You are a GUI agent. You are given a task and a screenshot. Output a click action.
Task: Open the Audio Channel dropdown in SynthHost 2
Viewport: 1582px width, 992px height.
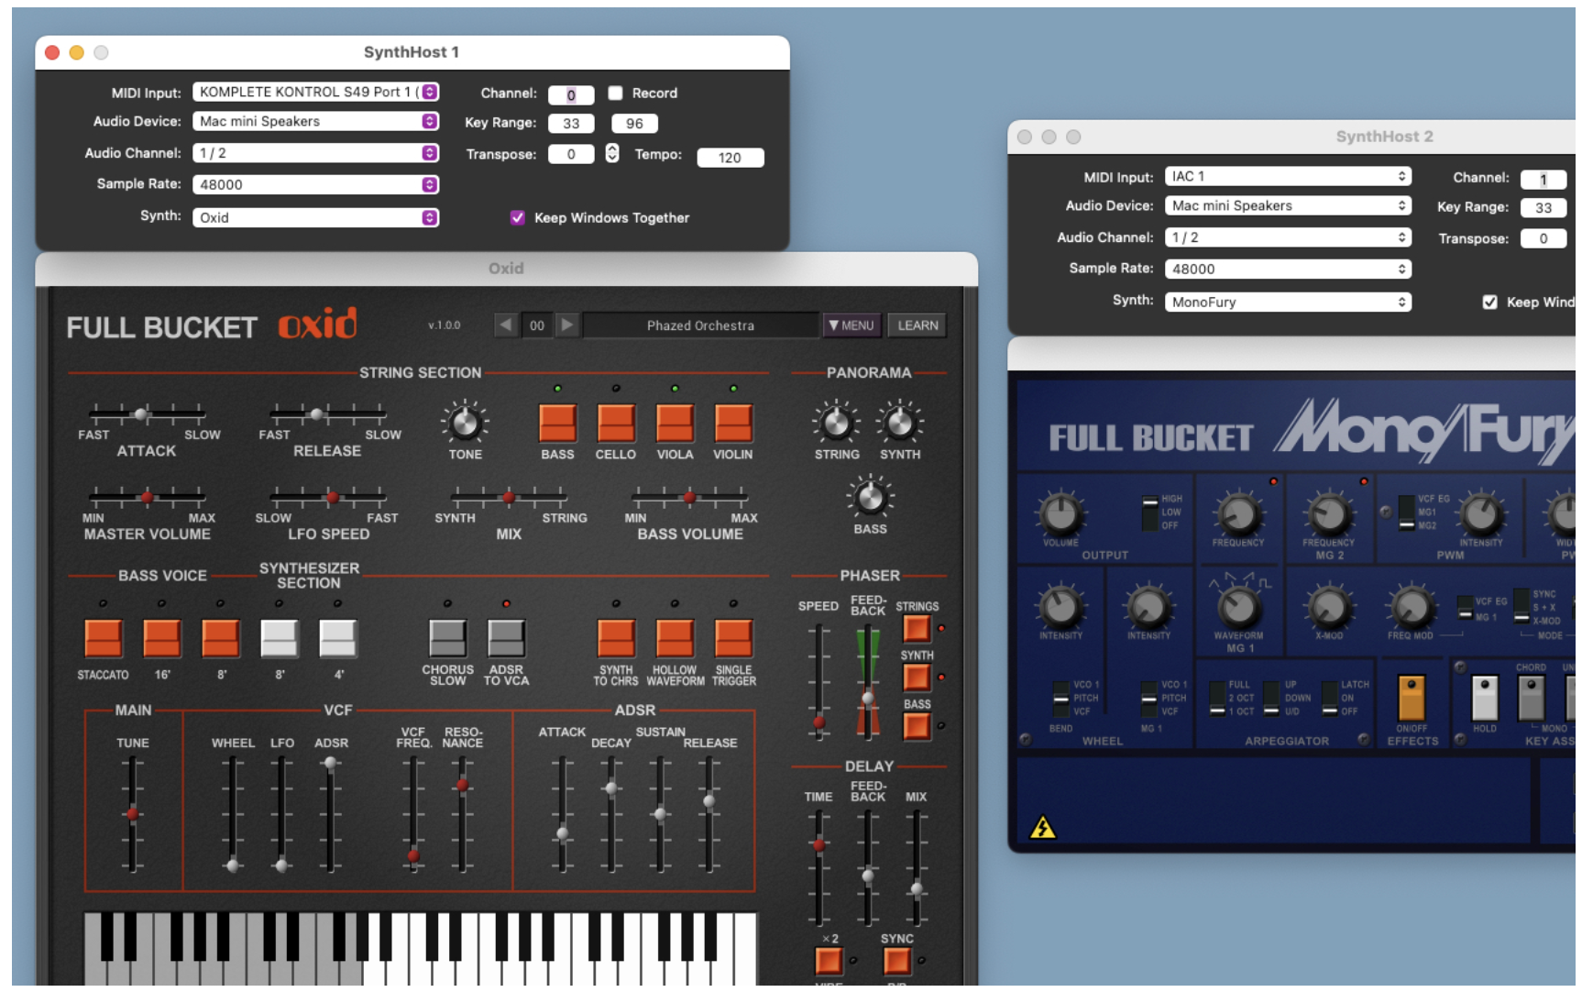tap(1288, 237)
